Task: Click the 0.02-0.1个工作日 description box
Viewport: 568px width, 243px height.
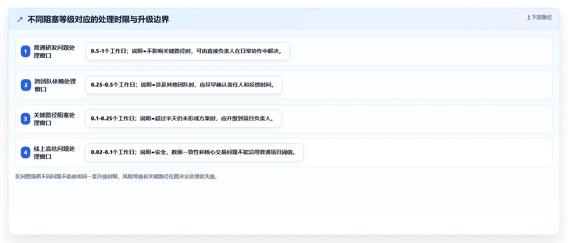Action: [194, 152]
